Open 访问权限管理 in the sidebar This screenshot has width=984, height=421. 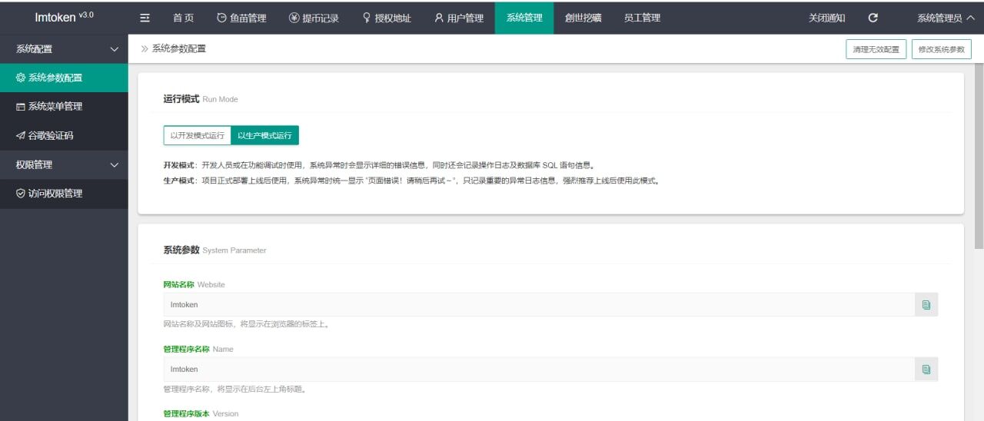[x=64, y=194]
